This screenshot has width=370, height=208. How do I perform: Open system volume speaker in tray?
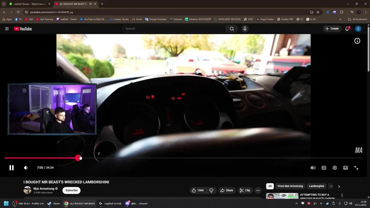[350, 203]
